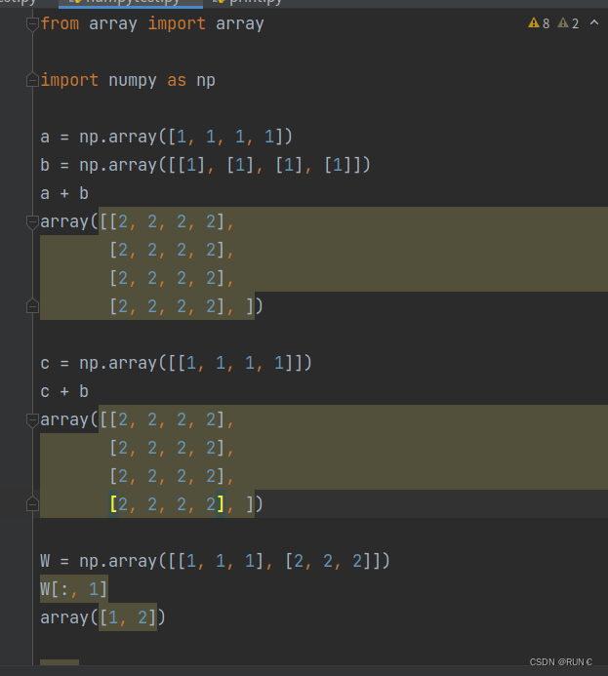Collapse imports via 'from array' fold marker
The height and width of the screenshot is (676, 608).
click(32, 23)
